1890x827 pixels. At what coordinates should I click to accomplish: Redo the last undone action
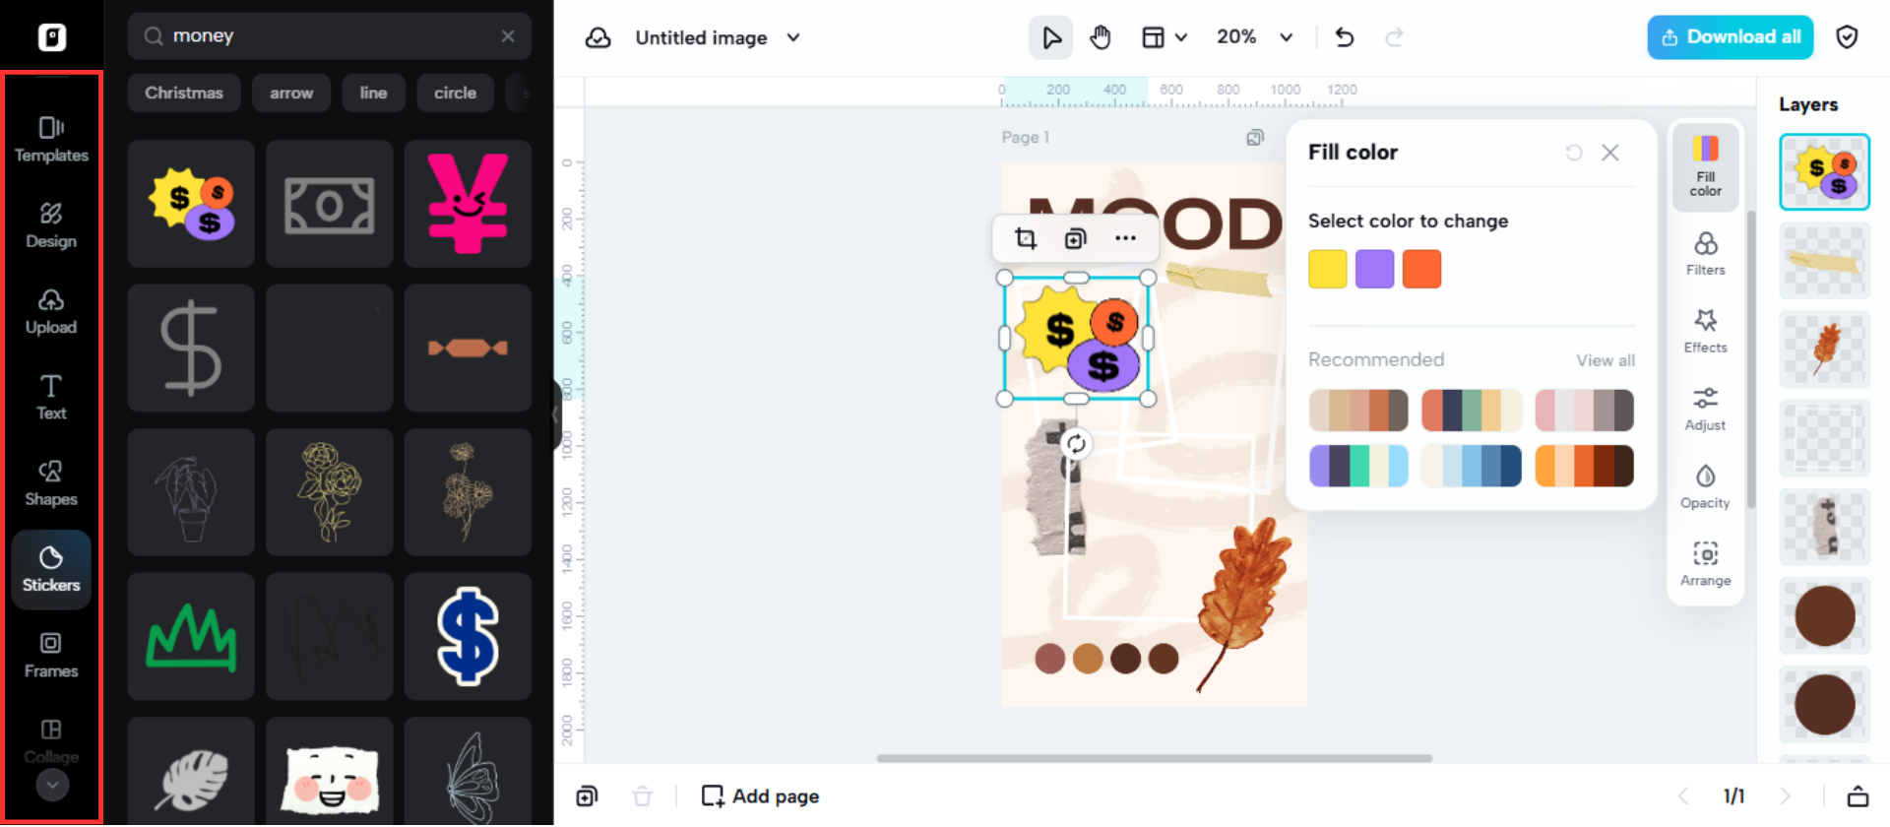coord(1394,37)
